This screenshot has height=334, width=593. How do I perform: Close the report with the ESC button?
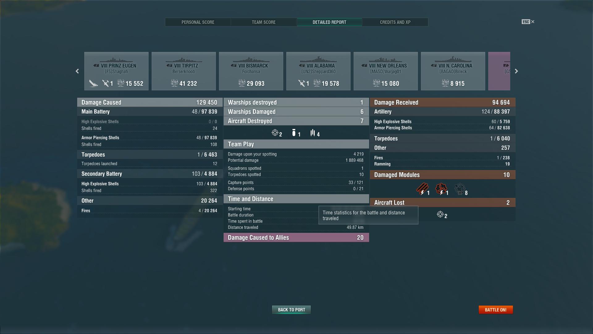click(x=528, y=22)
